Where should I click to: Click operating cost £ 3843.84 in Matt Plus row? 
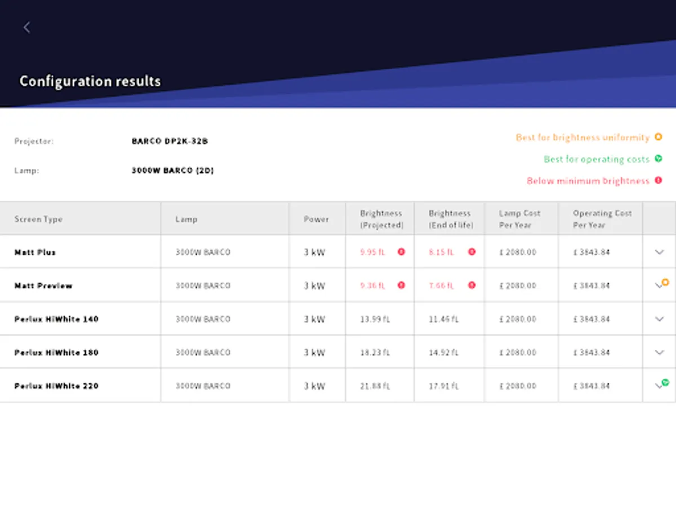591,252
